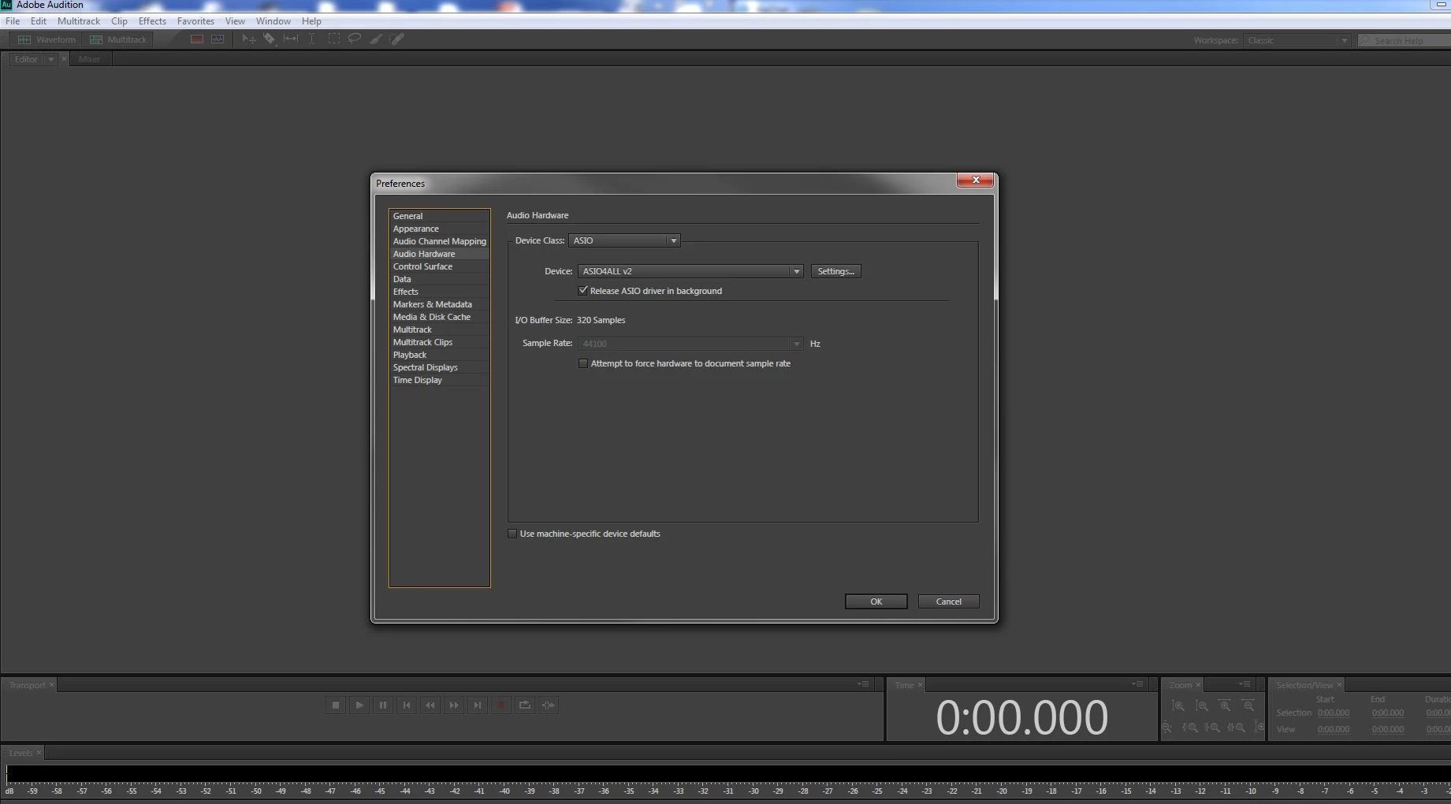Open the Device Class dropdown

[x=624, y=240]
